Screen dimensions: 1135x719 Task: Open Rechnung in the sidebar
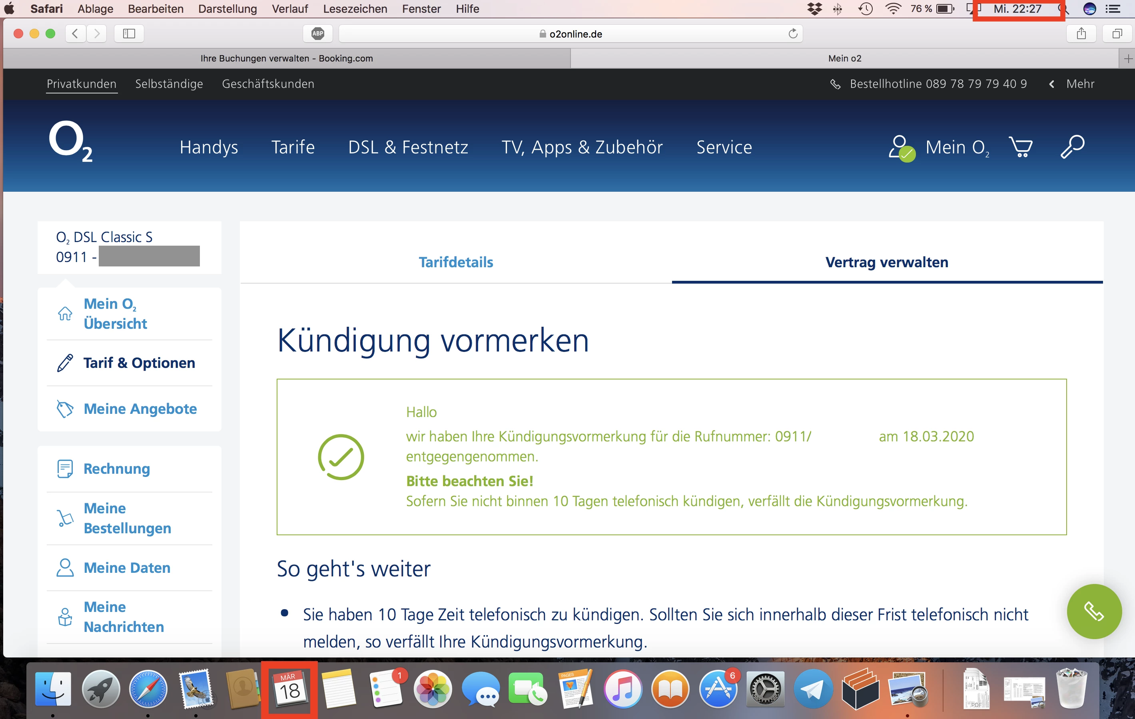pyautogui.click(x=116, y=469)
